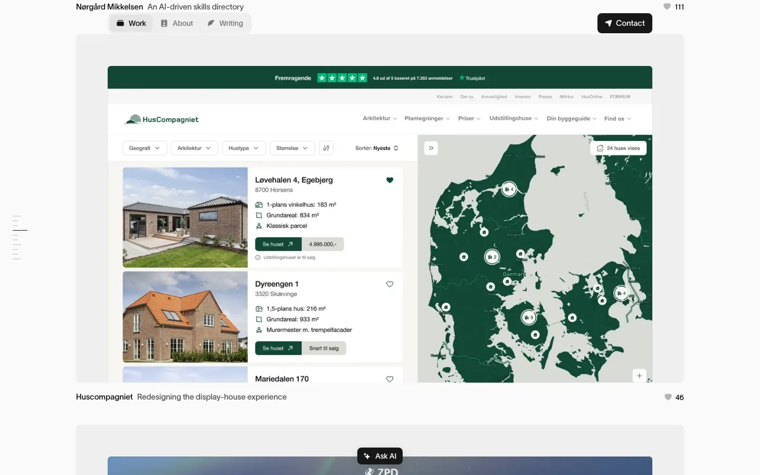Expand the Plantegninger menu
Viewport: 760px width, 475px height.
pyautogui.click(x=427, y=119)
